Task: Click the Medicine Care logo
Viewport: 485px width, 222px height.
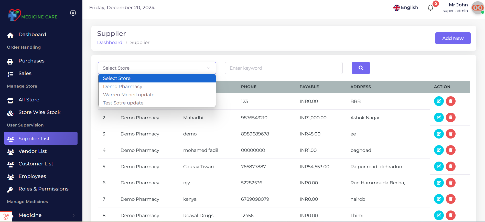Action: click(x=32, y=15)
